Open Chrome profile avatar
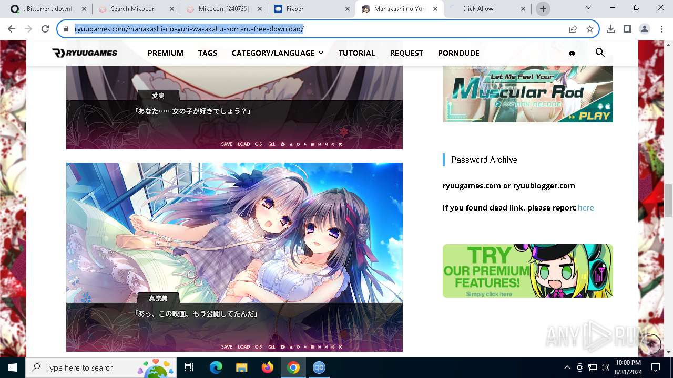Image resolution: width=673 pixels, height=378 pixels. (x=645, y=29)
